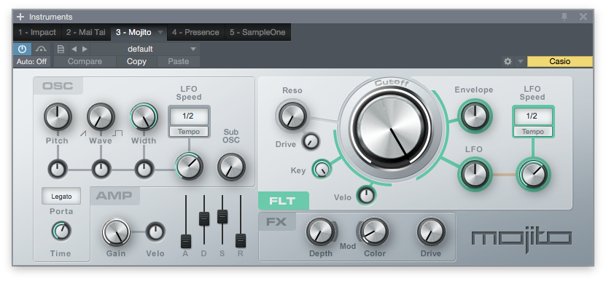Switch to 2 - Mai Tai tab
Viewport: 606px width, 281px height.
pyautogui.click(x=85, y=33)
